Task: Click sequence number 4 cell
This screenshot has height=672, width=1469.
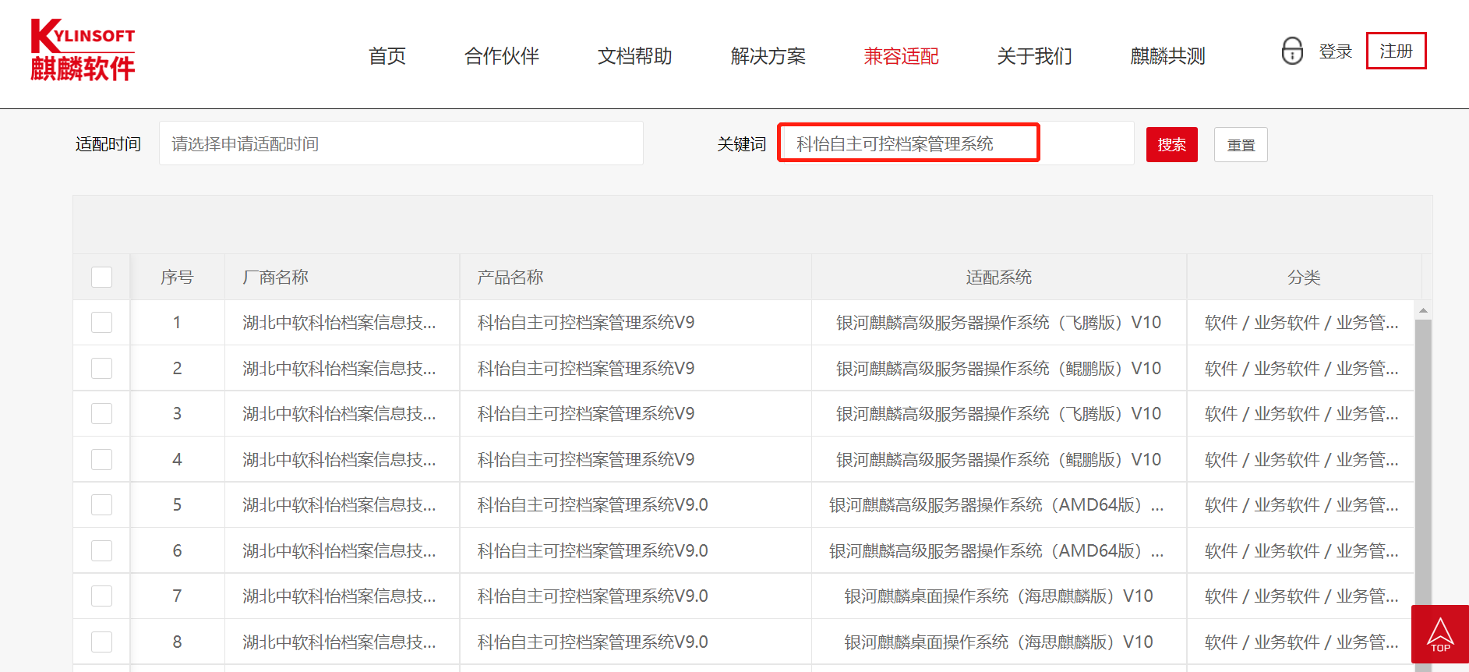Action: [x=177, y=459]
